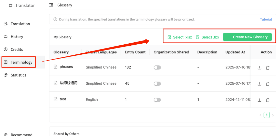The image size is (280, 136).
Task: Click the .Translator logo icon
Action: pyautogui.click(x=11, y=5)
